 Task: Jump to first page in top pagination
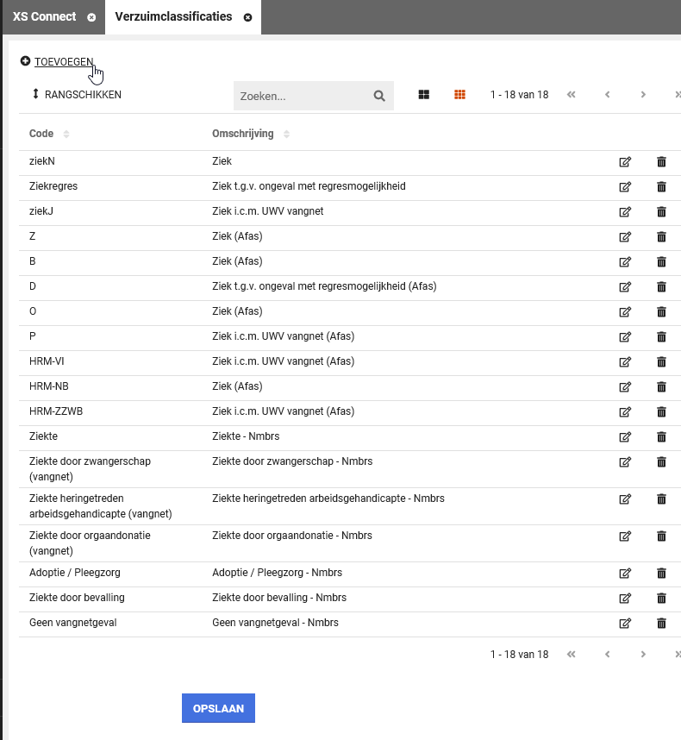click(571, 95)
